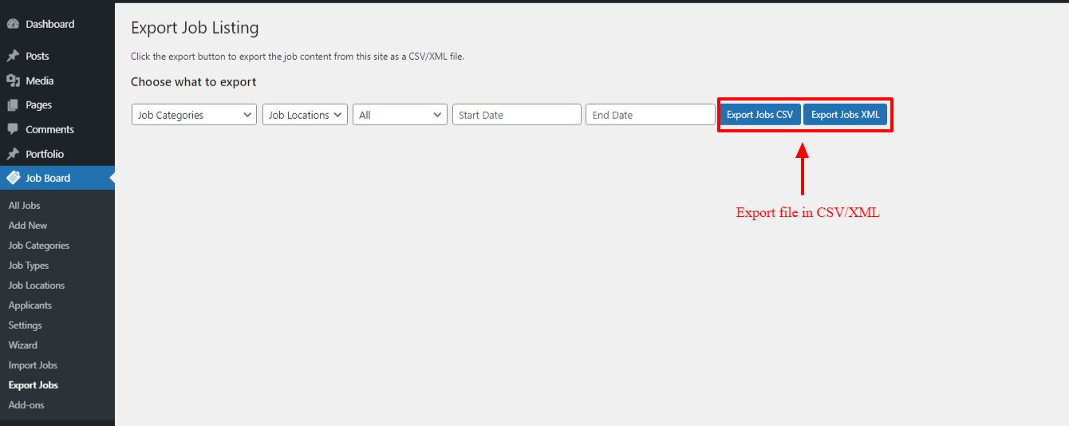Open All Jobs submenu link
Viewport: 1069px width, 426px height.
coord(24,206)
